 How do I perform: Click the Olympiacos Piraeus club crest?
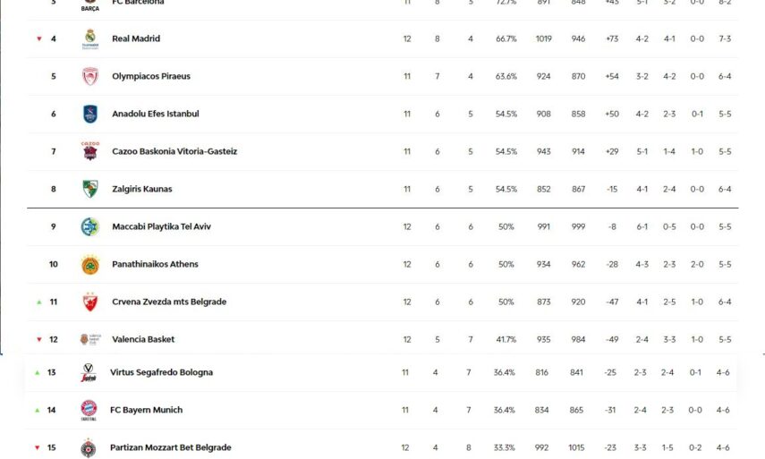tap(89, 77)
